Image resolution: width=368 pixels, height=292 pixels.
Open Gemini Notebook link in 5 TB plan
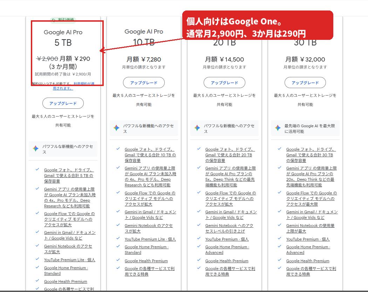[68, 249]
